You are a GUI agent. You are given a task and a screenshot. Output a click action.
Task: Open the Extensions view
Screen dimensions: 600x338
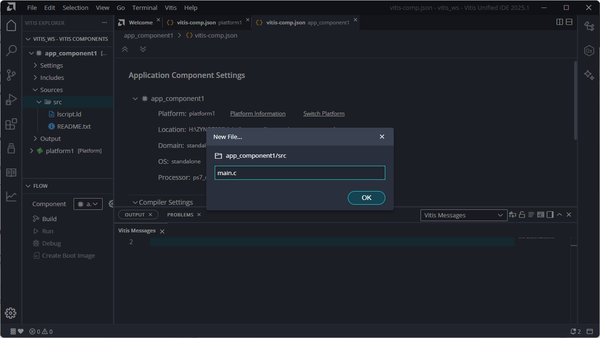pyautogui.click(x=11, y=124)
